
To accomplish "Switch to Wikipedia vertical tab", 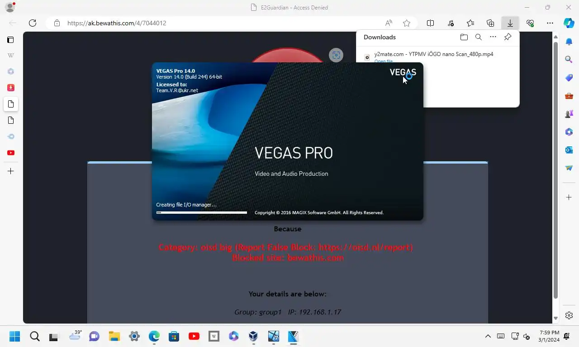I will [x=11, y=55].
